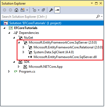Expand the Microsoft.EntityFrameworkCore.Relational node
Viewport: 105px width, 107px height.
point(23,47)
